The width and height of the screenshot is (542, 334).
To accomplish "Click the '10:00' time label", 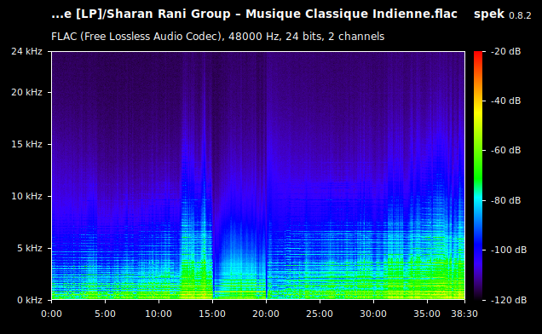I will [159, 314].
